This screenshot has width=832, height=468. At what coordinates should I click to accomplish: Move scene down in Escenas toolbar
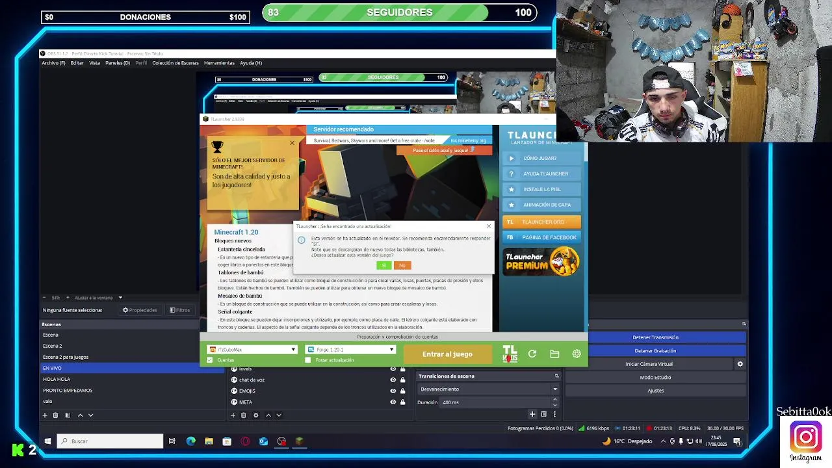click(x=90, y=415)
